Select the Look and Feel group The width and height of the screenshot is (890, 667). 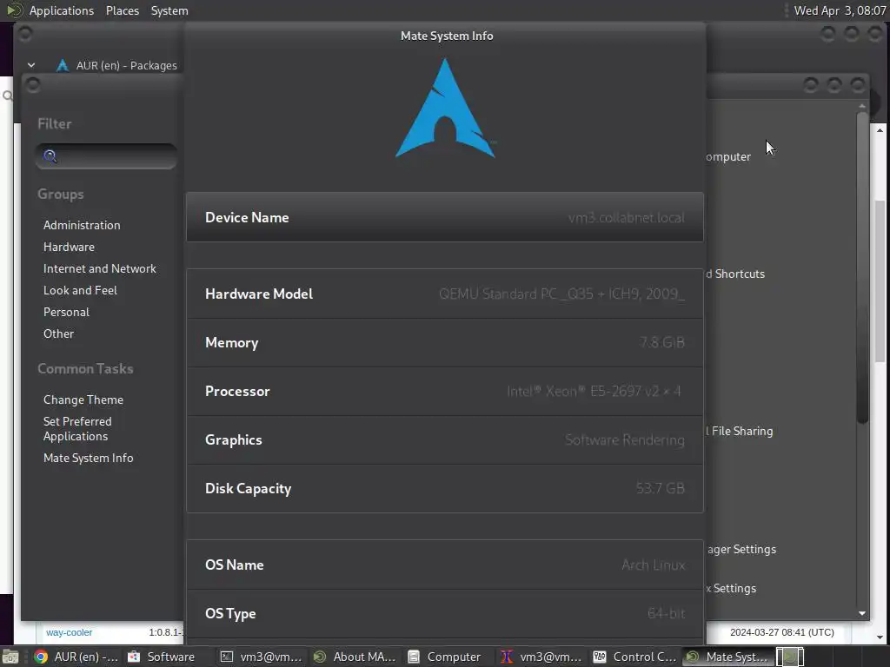[80, 290]
